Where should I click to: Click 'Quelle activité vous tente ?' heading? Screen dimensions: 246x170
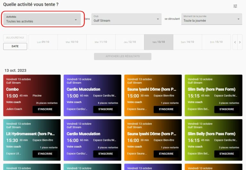point(31,4)
